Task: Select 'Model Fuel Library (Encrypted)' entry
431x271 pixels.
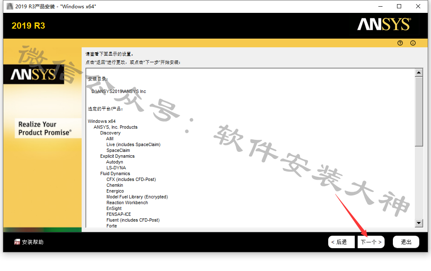Action: click(x=137, y=197)
